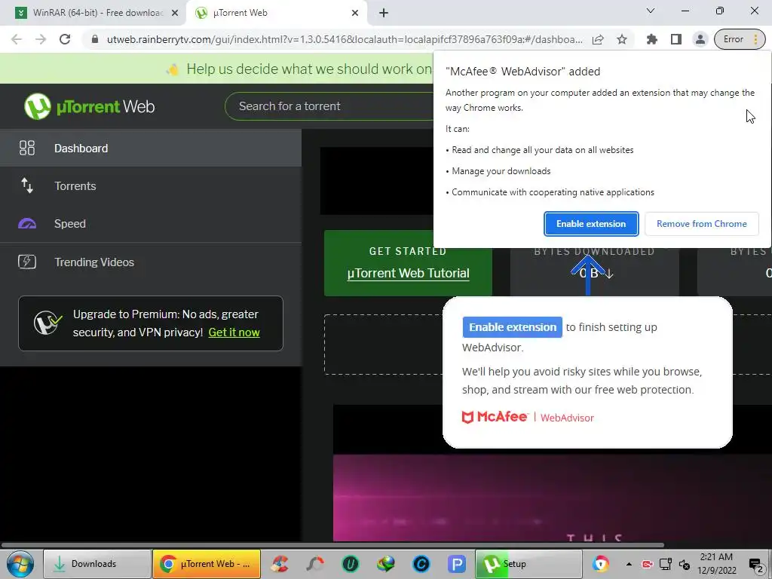Image resolution: width=772 pixels, height=579 pixels.
Task: Click the taskbar clock and date
Action: 716,564
